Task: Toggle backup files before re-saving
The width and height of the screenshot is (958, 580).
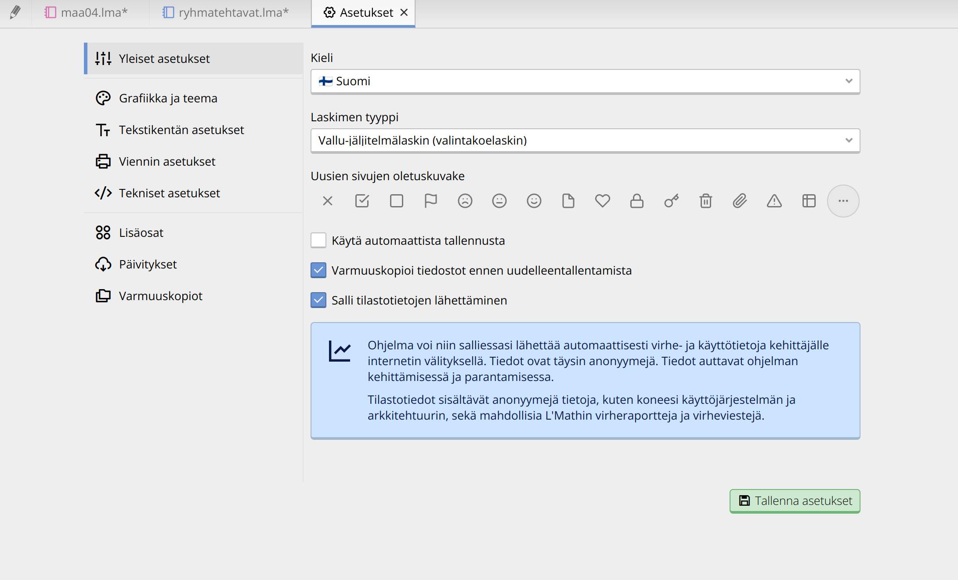Action: (x=319, y=270)
